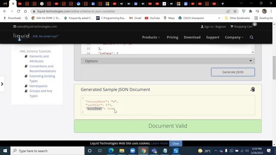Open the CISCO-sharepoint bookmark
This screenshot has height=155, width=276.
(x=191, y=18)
